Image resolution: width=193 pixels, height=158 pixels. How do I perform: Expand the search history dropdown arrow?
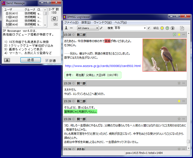(145, 28)
